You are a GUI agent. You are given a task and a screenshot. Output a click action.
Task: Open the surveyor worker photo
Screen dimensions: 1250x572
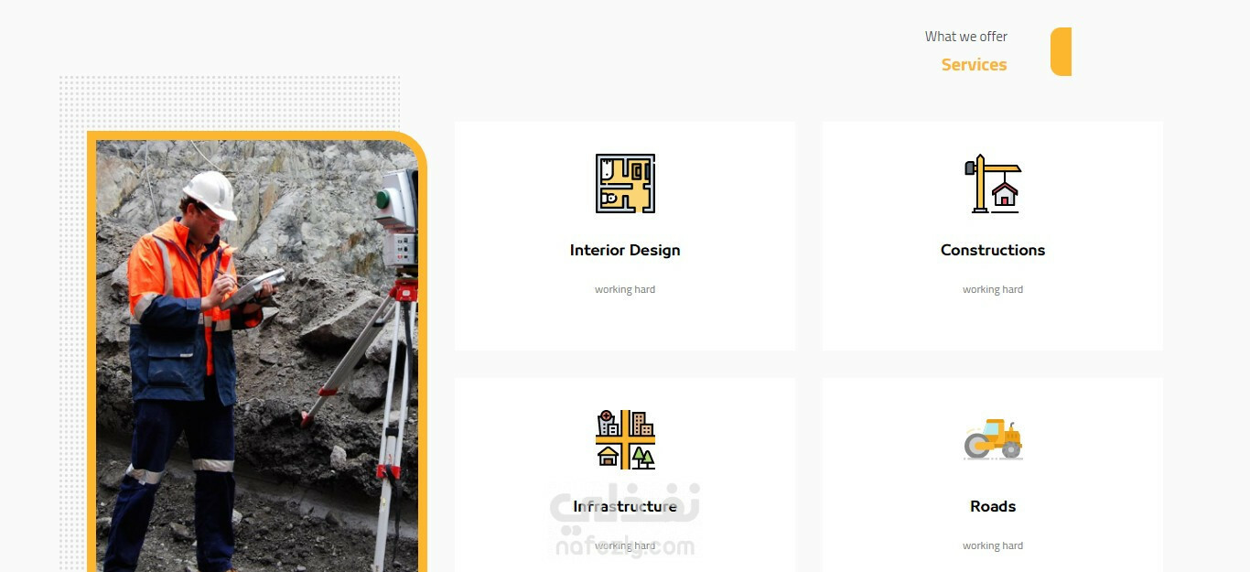coord(257,356)
